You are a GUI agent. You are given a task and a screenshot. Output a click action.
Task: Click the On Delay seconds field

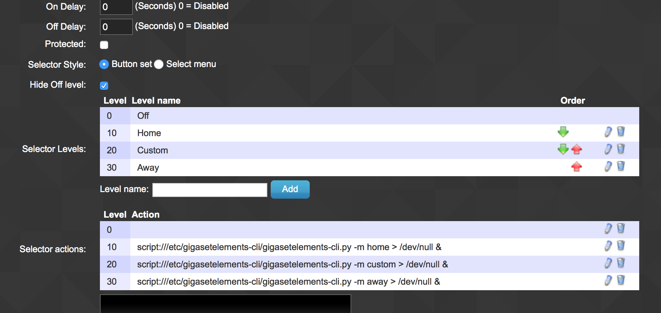click(116, 7)
